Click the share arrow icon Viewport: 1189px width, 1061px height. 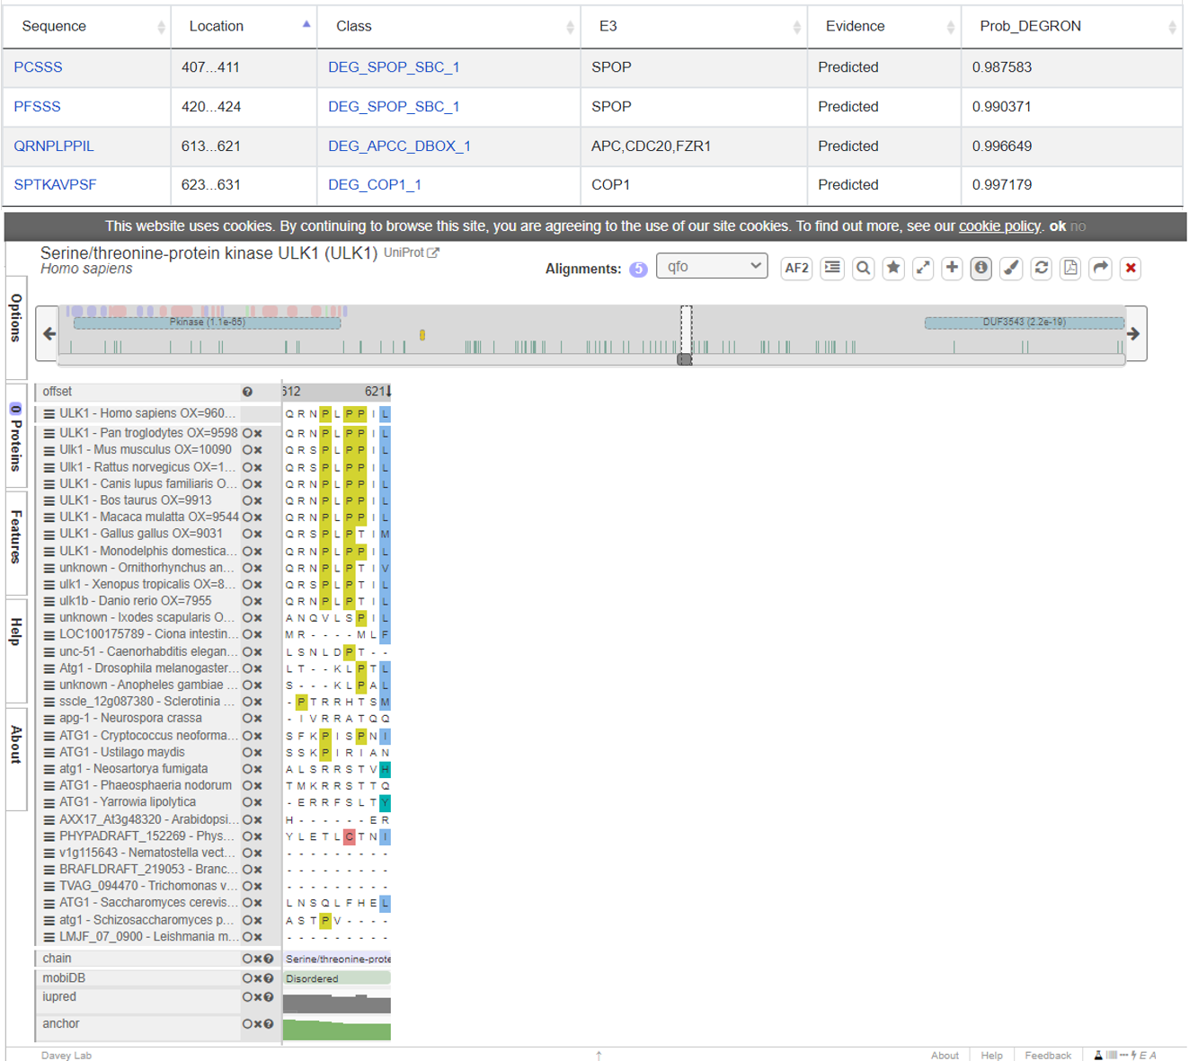click(x=1100, y=268)
